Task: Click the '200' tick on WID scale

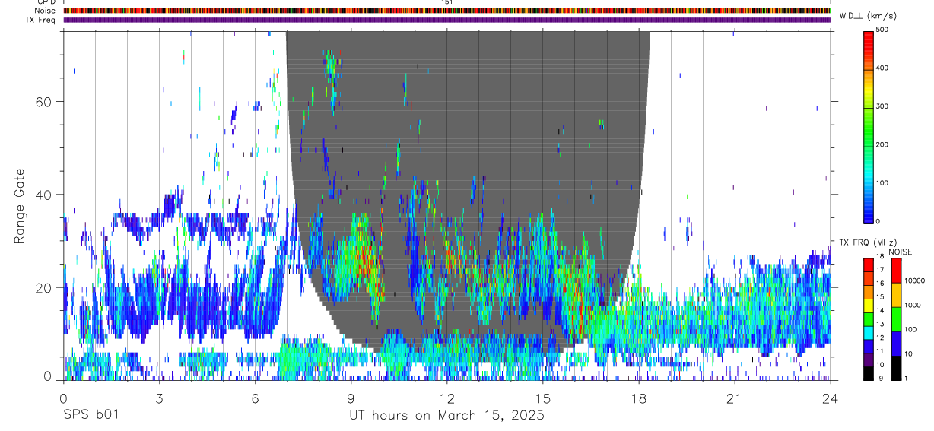Action: [882, 144]
